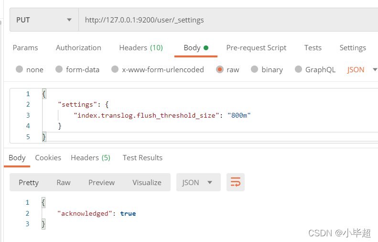This screenshot has height=242, width=378.
Task: Open the Authorization tab
Action: tap(78, 48)
